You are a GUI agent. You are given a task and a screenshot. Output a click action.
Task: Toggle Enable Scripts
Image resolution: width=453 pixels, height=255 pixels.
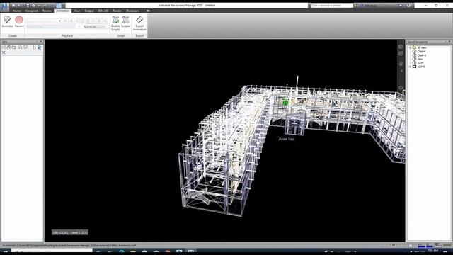click(115, 23)
